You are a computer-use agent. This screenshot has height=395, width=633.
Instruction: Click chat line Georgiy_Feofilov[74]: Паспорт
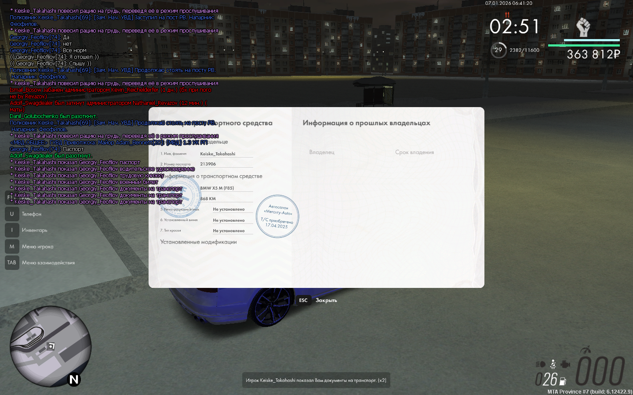[47, 149]
